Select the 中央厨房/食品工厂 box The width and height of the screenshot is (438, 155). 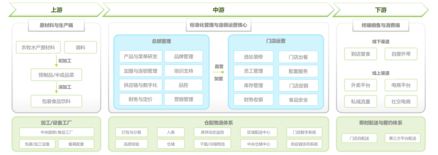click(57, 132)
